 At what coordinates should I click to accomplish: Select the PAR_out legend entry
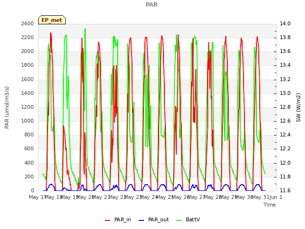153,220
